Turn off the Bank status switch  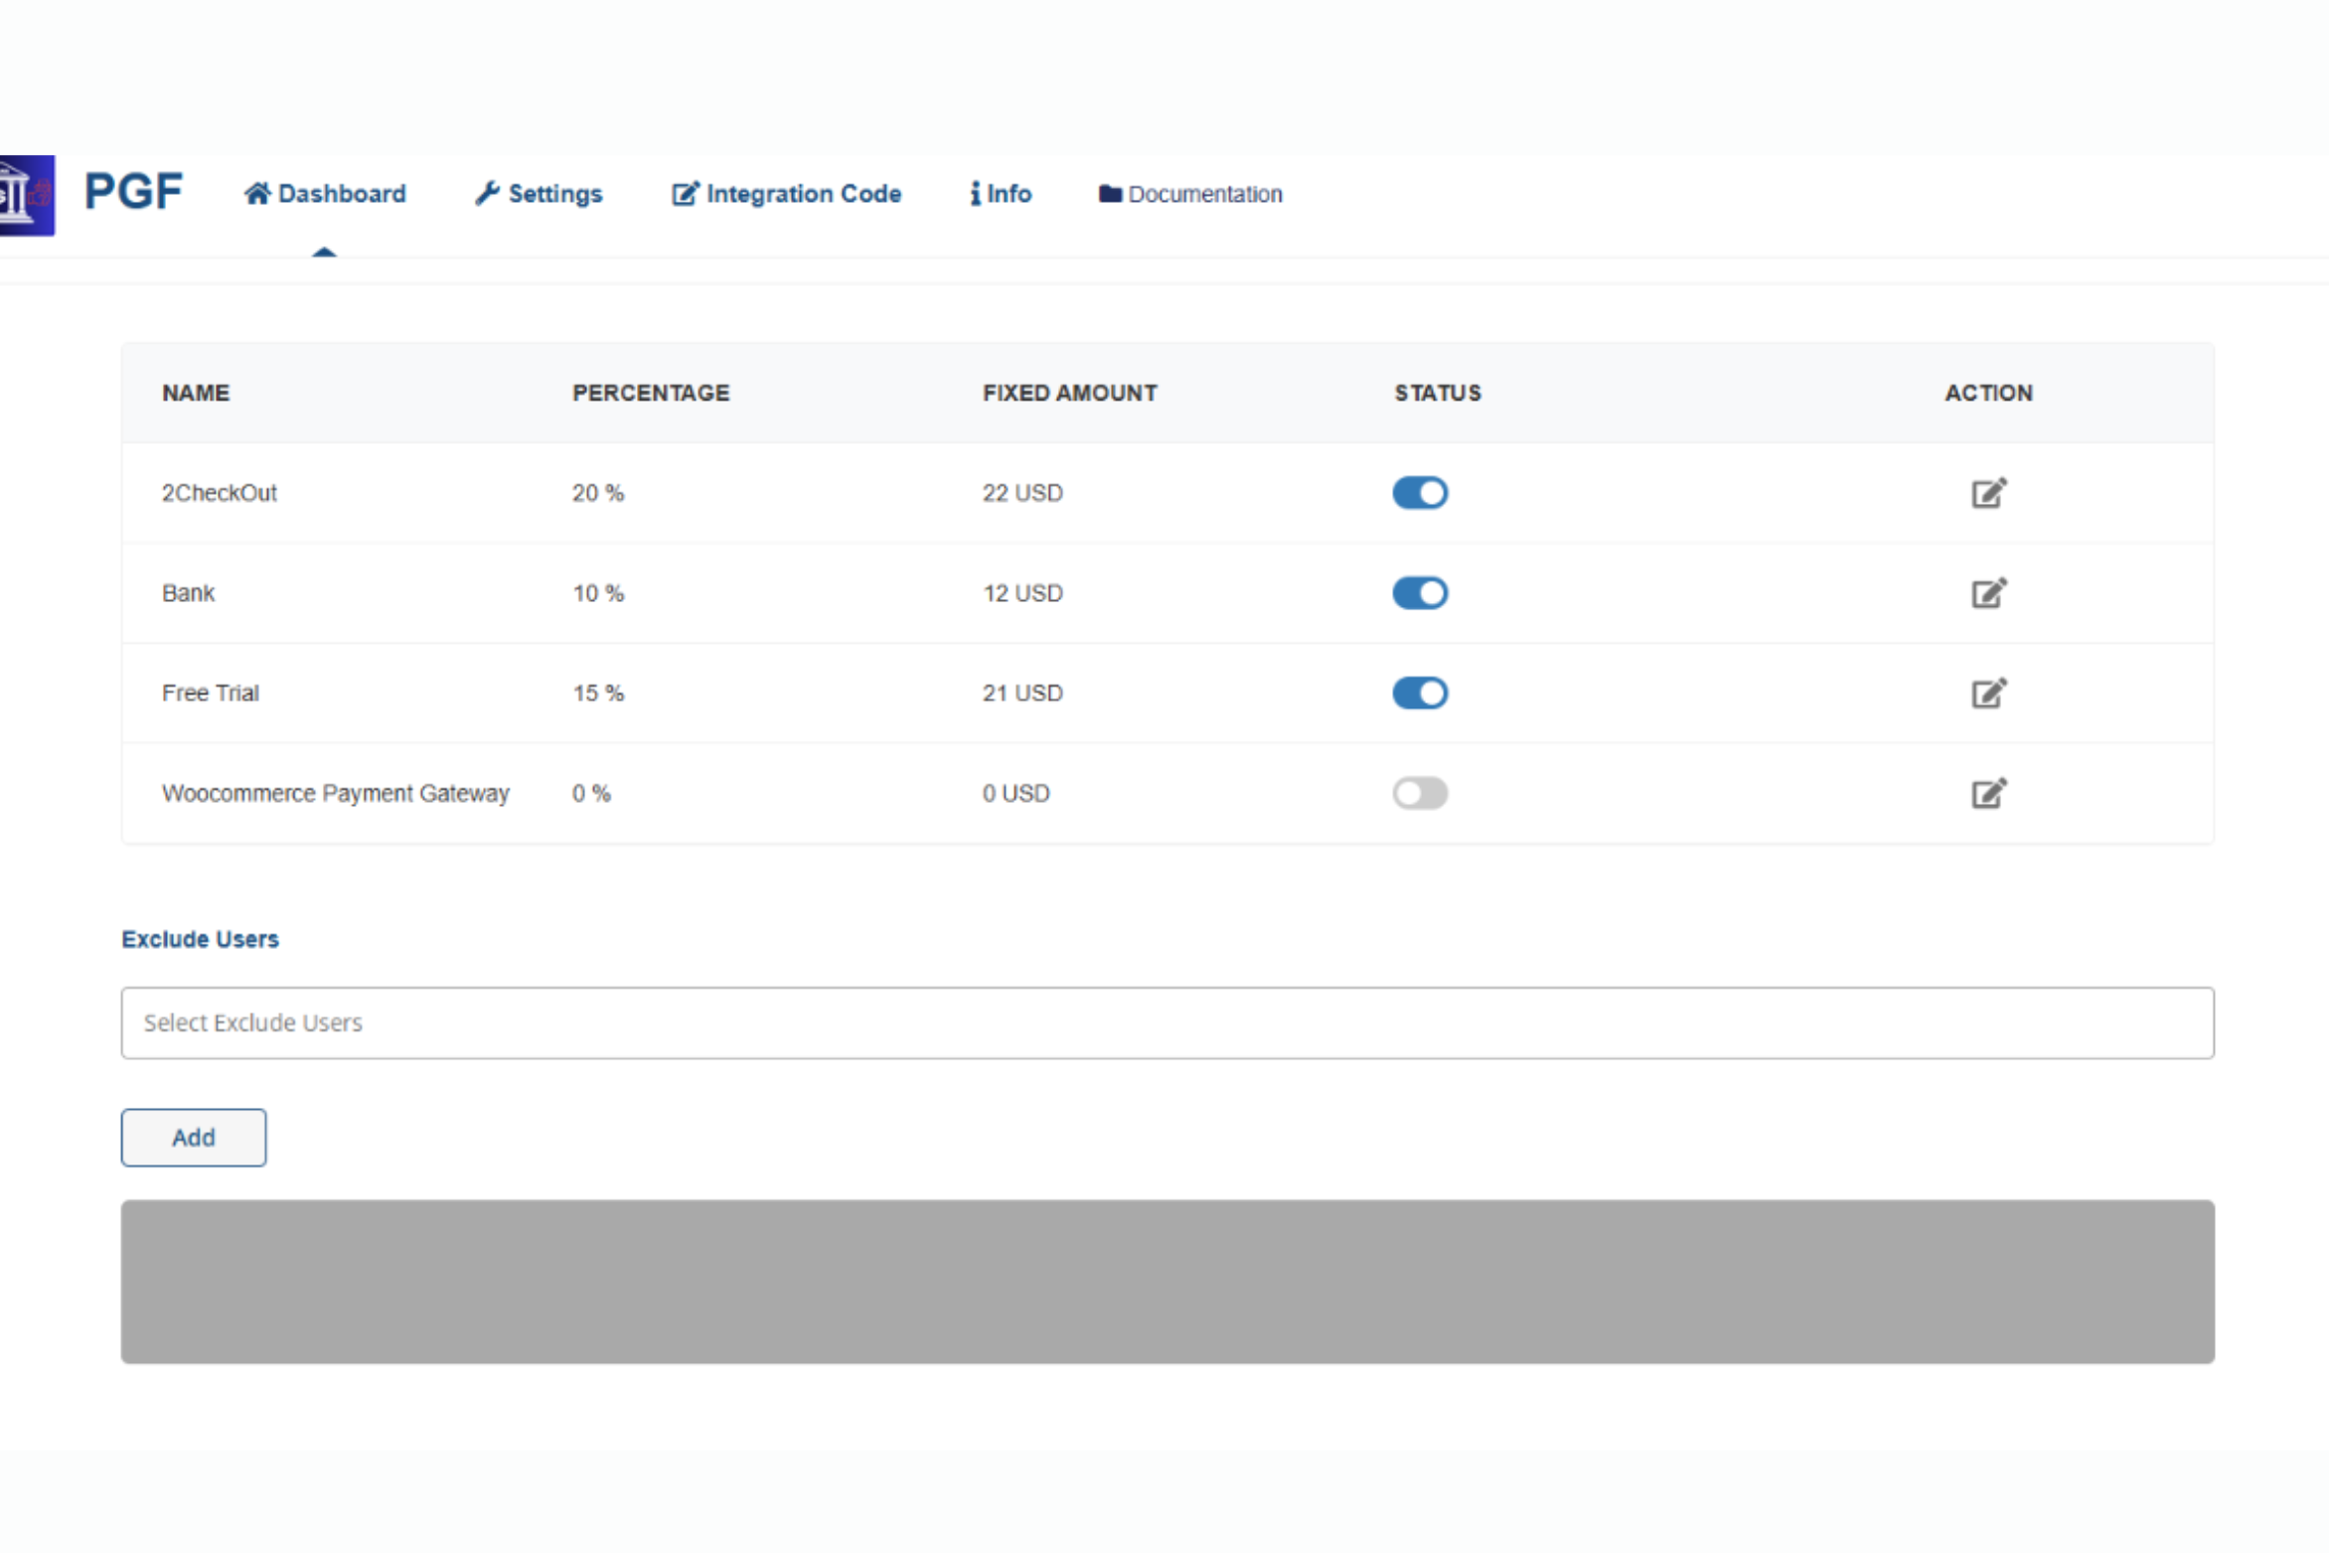coord(1420,593)
